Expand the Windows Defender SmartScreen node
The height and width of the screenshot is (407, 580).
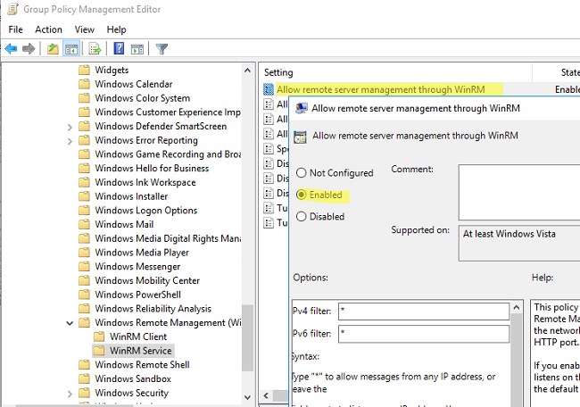[70, 128]
